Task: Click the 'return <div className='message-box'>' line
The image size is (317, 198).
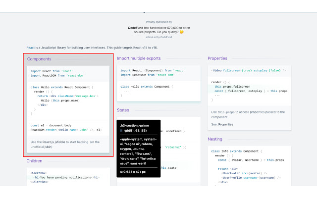Action: pyautogui.click(x=68, y=96)
